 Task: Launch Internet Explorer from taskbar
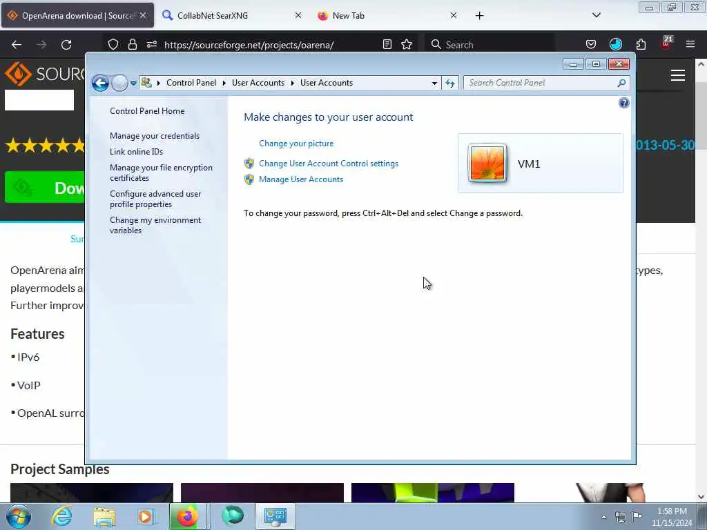pos(61,516)
